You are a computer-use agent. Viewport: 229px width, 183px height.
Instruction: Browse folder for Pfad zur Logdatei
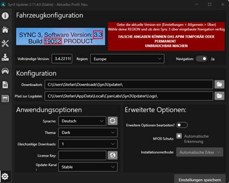219,96
